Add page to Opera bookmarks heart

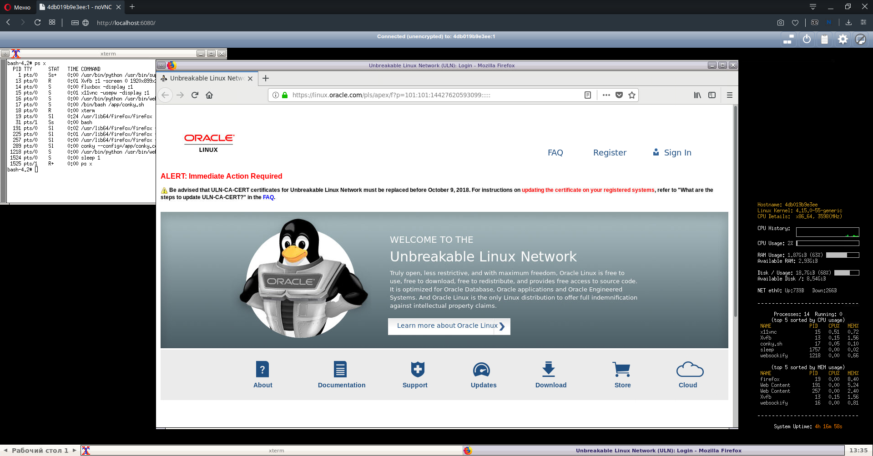tap(795, 23)
